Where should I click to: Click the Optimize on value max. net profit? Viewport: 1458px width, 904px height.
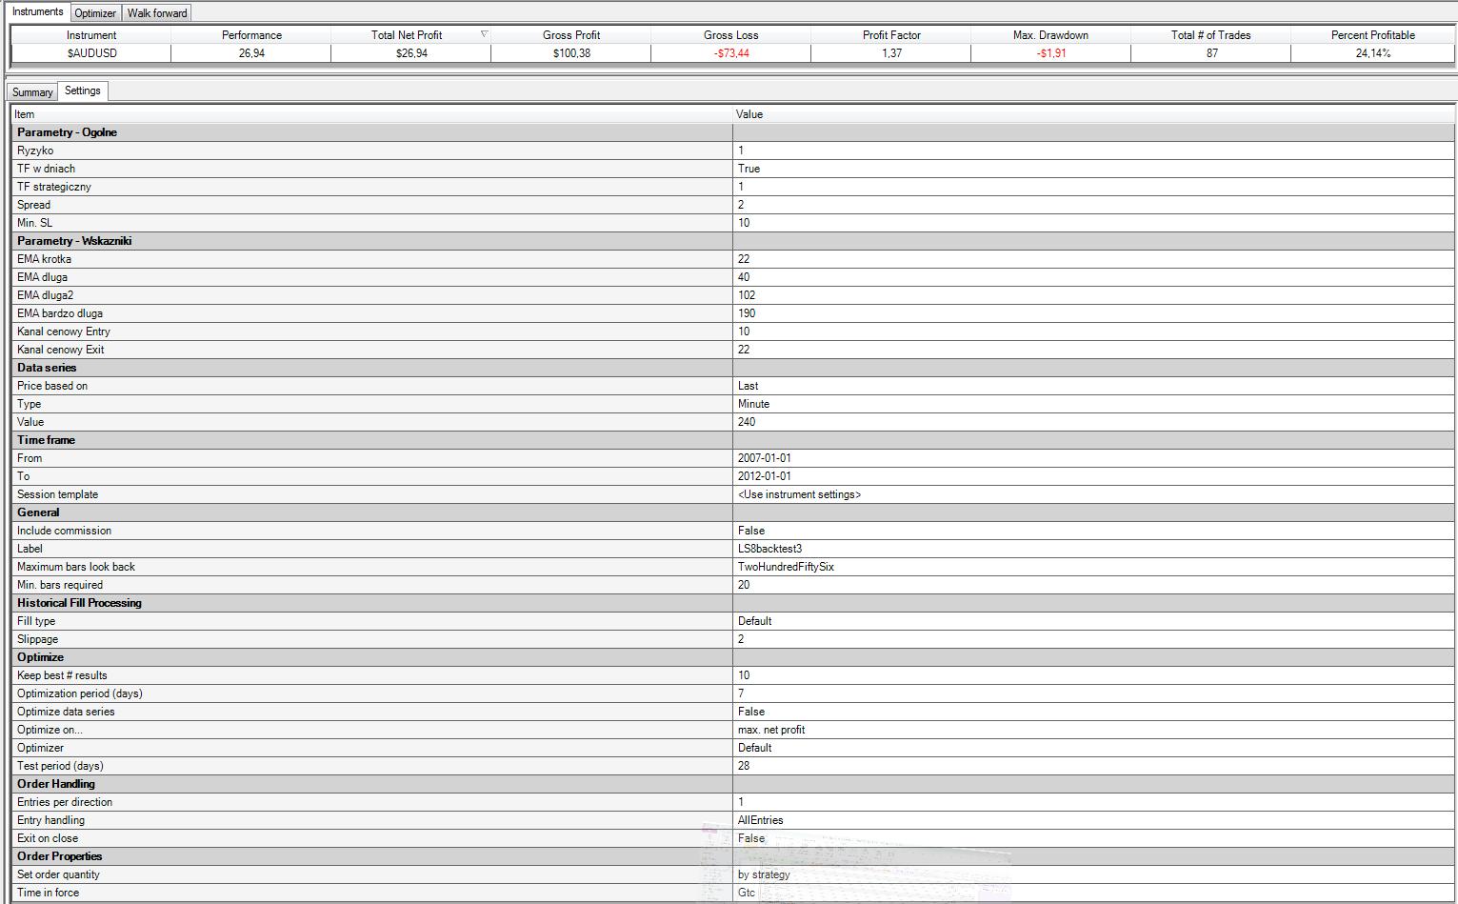point(771,730)
